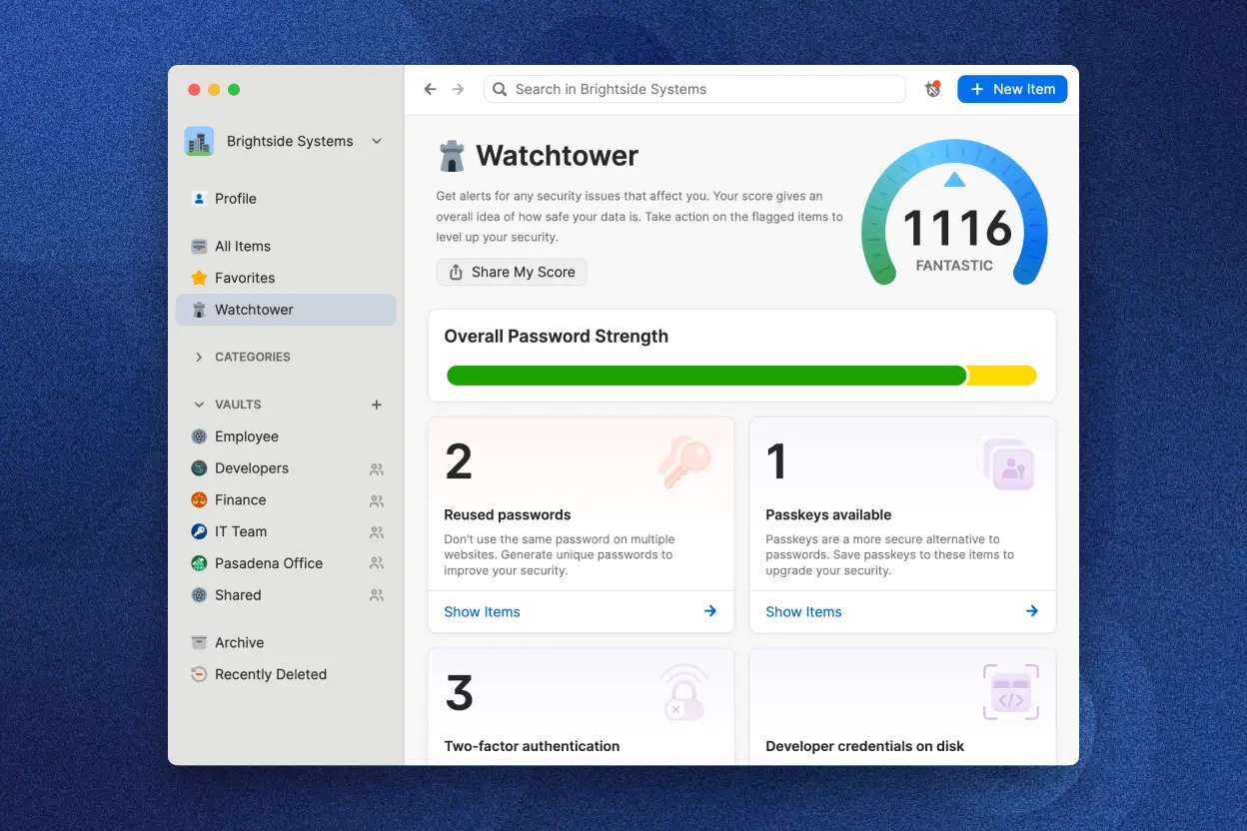
Task: Open Recently Deleted section
Action: point(286,674)
